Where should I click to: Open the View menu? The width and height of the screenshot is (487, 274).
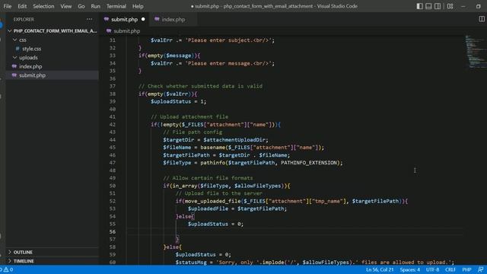66,6
